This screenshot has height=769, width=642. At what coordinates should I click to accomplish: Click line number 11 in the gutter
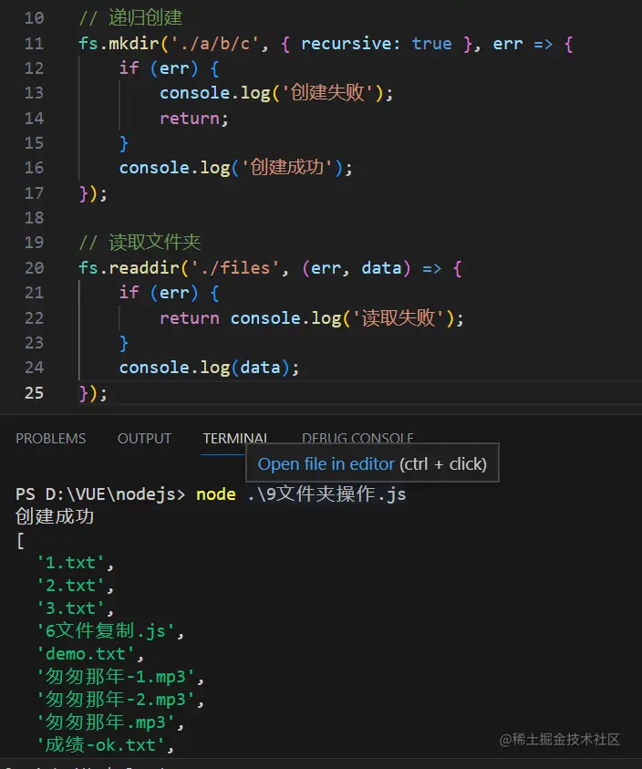34,44
